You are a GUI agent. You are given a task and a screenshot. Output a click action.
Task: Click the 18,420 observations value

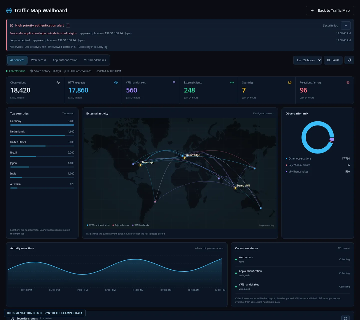20,90
